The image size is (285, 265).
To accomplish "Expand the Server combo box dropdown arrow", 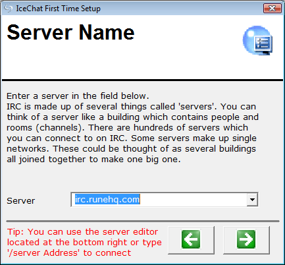I will pos(252,200).
